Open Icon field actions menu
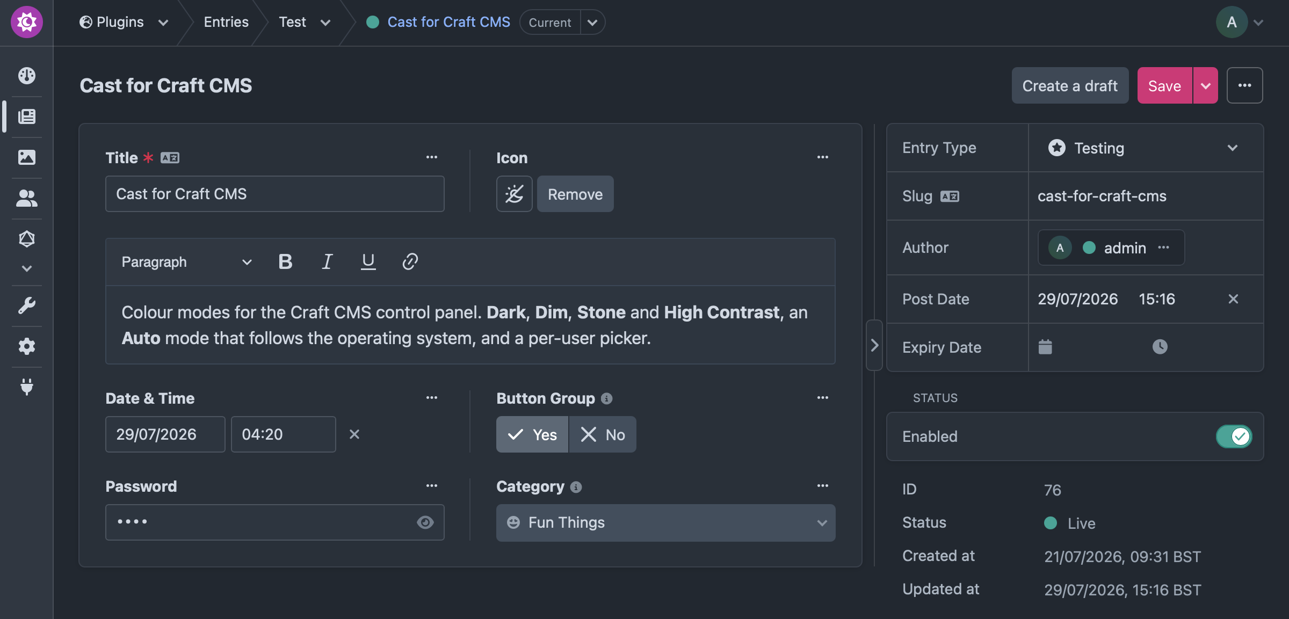 [823, 157]
